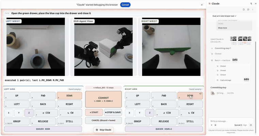Open chat history with the clock-arrow icon

[244, 10]
